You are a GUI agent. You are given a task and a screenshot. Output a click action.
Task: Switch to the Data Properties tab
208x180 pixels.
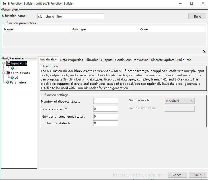[x=71, y=60]
